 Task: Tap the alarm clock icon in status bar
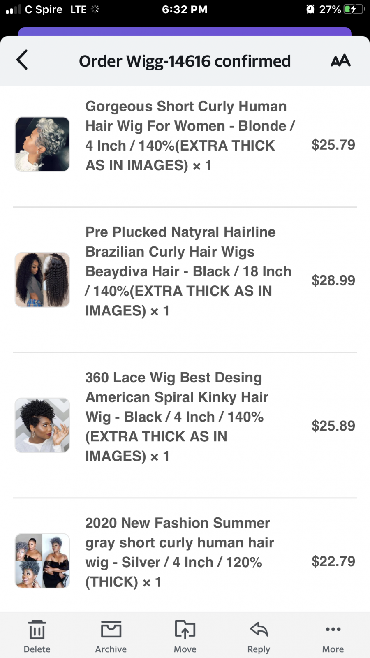[x=311, y=9]
